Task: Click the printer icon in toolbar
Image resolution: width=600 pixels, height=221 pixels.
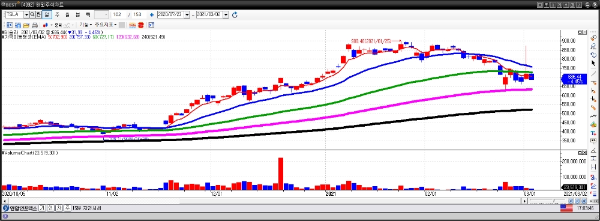Action: pyautogui.click(x=34, y=25)
